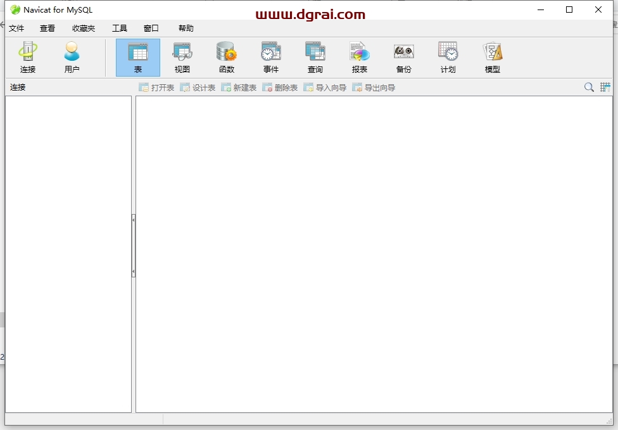Viewport: 618px width, 430px height.
Task: Maximize the Navicat window
Action: pos(569,10)
